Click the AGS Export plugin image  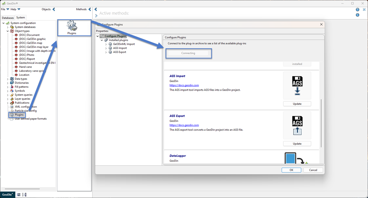(x=297, y=125)
